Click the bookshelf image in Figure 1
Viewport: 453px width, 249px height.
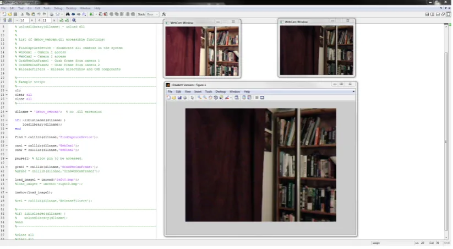point(260,165)
